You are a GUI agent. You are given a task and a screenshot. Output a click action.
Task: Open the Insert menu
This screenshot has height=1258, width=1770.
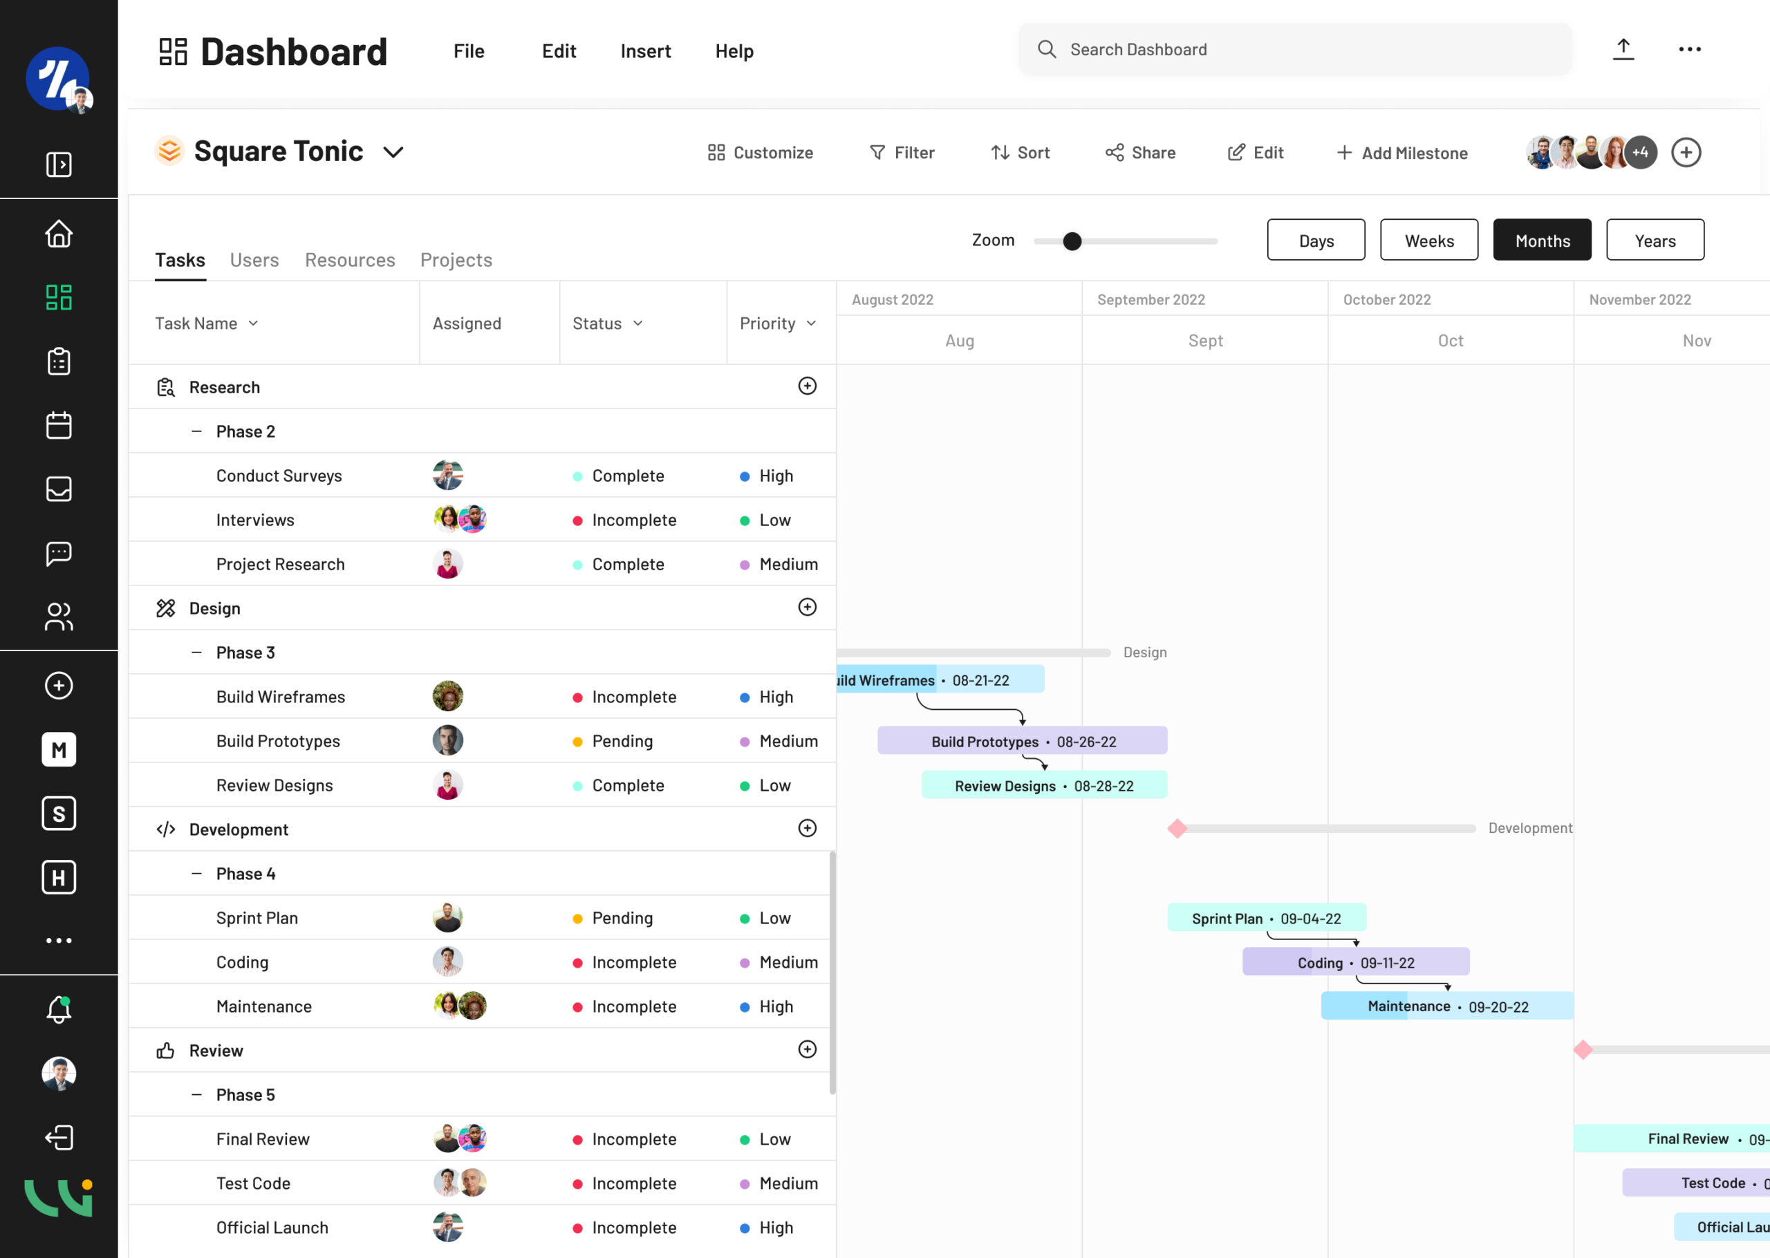[645, 51]
